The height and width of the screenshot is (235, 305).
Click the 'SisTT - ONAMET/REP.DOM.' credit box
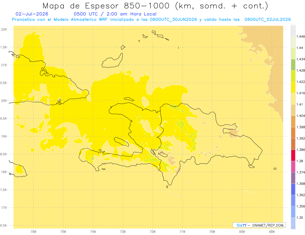coord(259,225)
